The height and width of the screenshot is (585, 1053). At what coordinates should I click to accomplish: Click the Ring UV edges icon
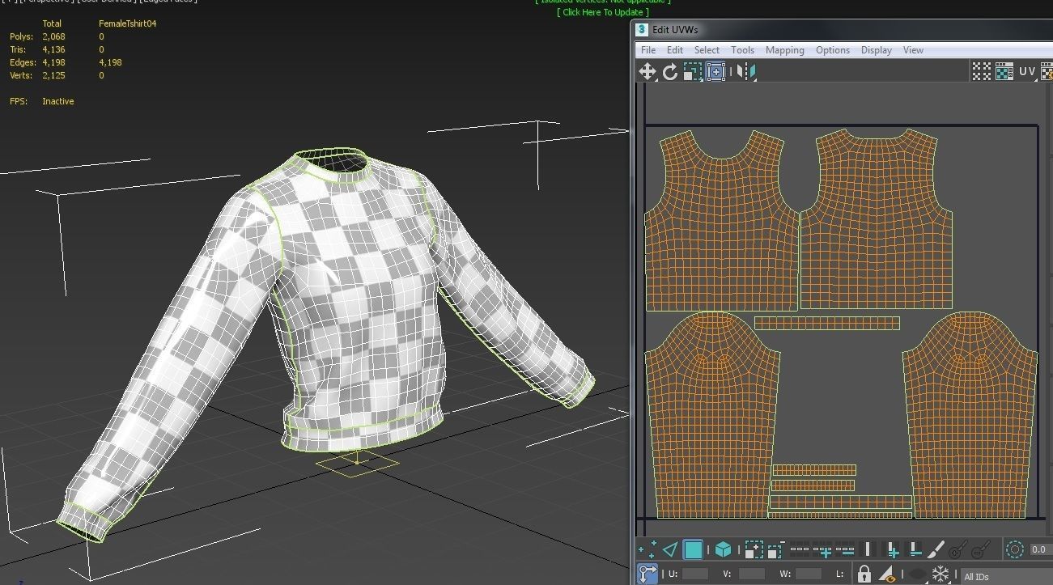868,549
